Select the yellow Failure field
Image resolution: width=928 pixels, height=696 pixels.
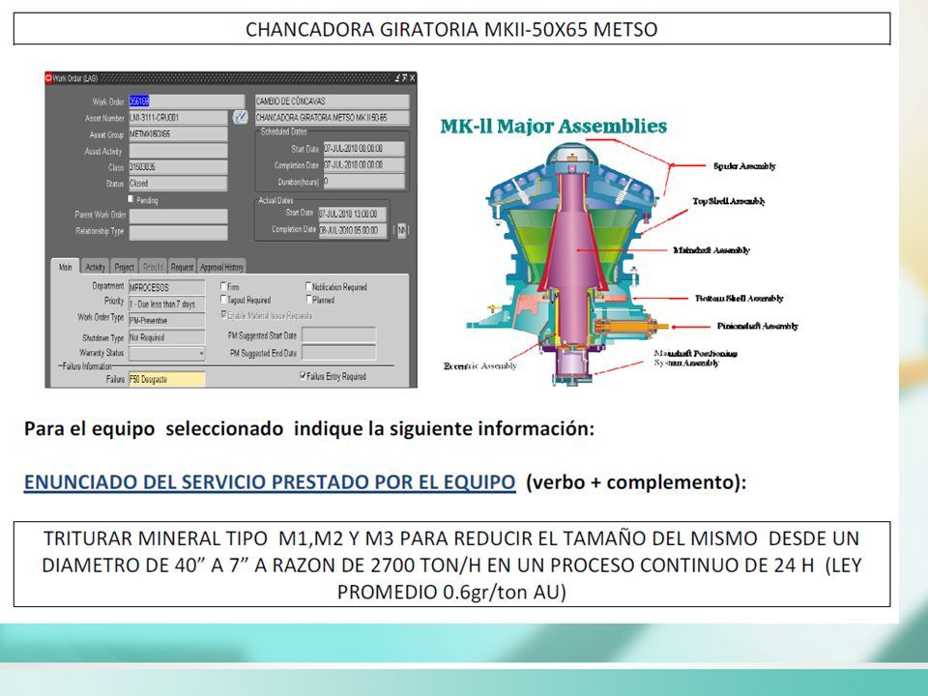pyautogui.click(x=167, y=379)
